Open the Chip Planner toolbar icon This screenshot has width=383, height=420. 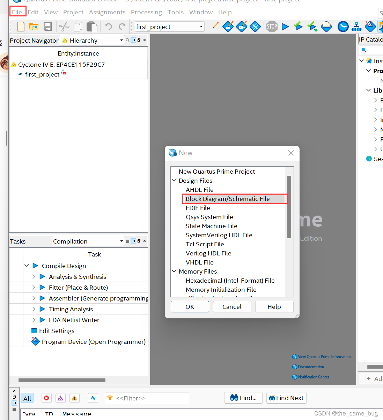[255, 27]
